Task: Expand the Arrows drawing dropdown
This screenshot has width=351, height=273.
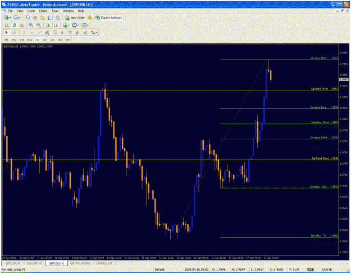Action: click(x=96, y=33)
